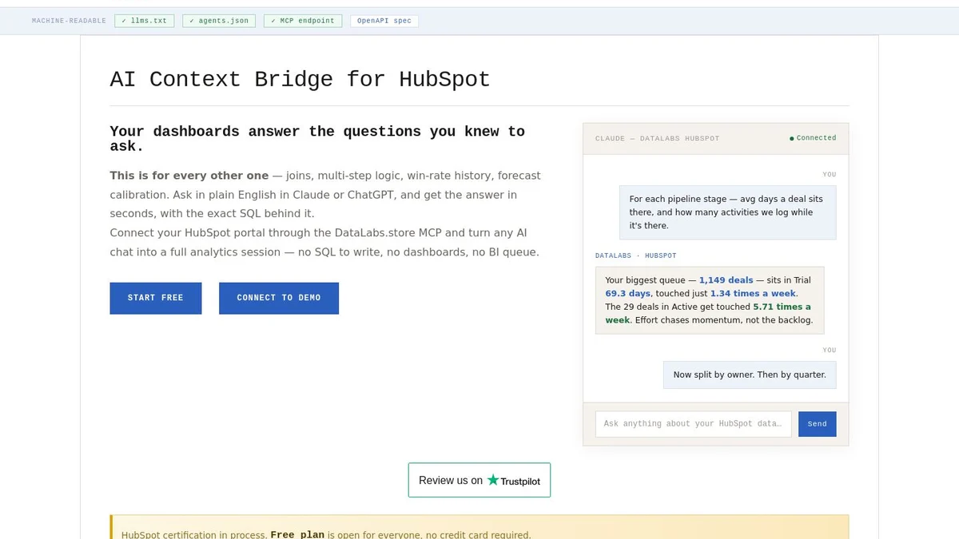Click the 'Connected' status text
The image size is (959, 539).
coord(817,138)
